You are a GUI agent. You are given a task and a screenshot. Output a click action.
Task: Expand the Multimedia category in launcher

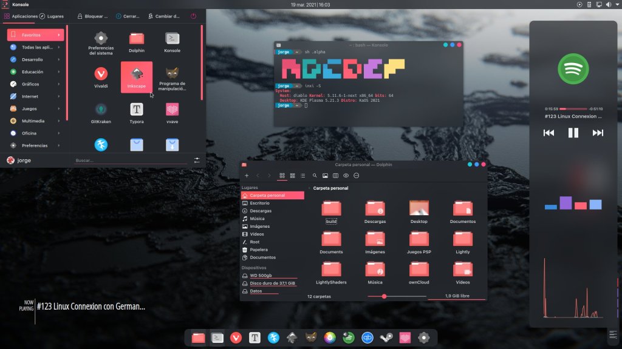[x=33, y=121]
